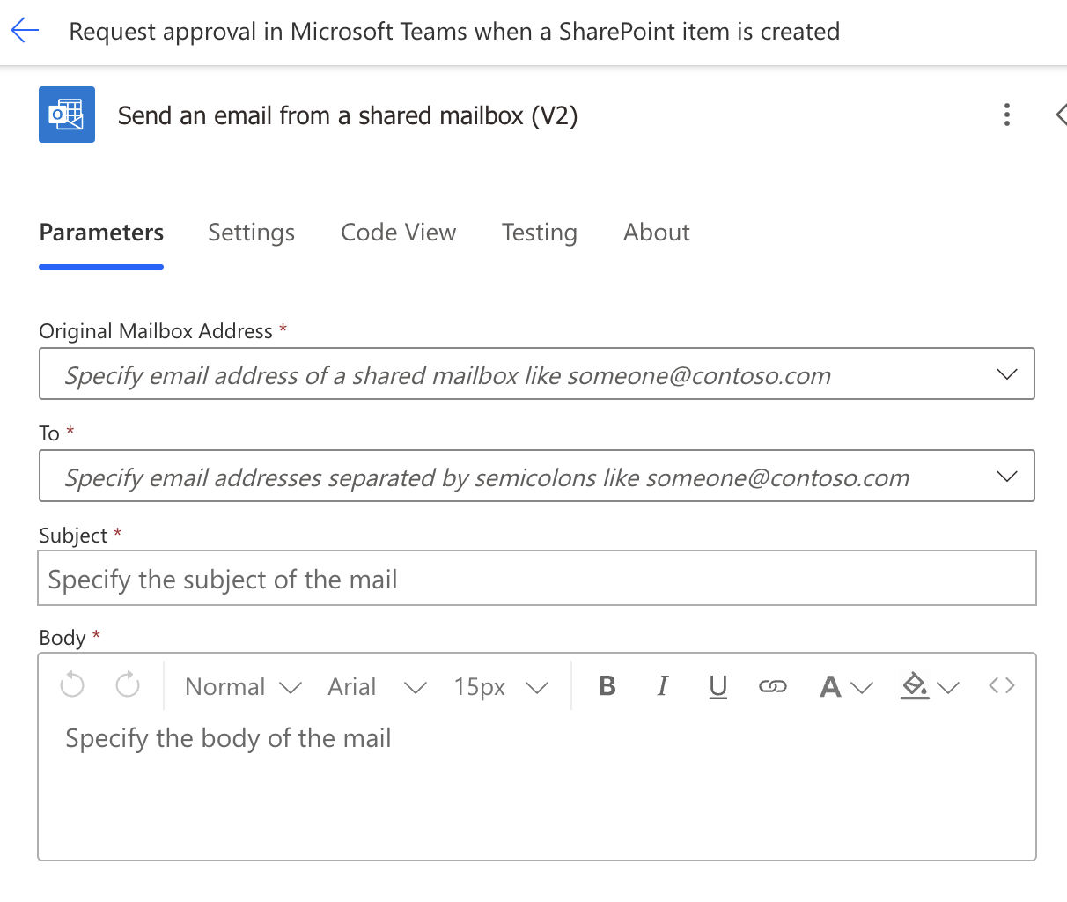The image size is (1067, 902).
Task: Open the Normal paragraph style dropdown
Action: (243, 686)
